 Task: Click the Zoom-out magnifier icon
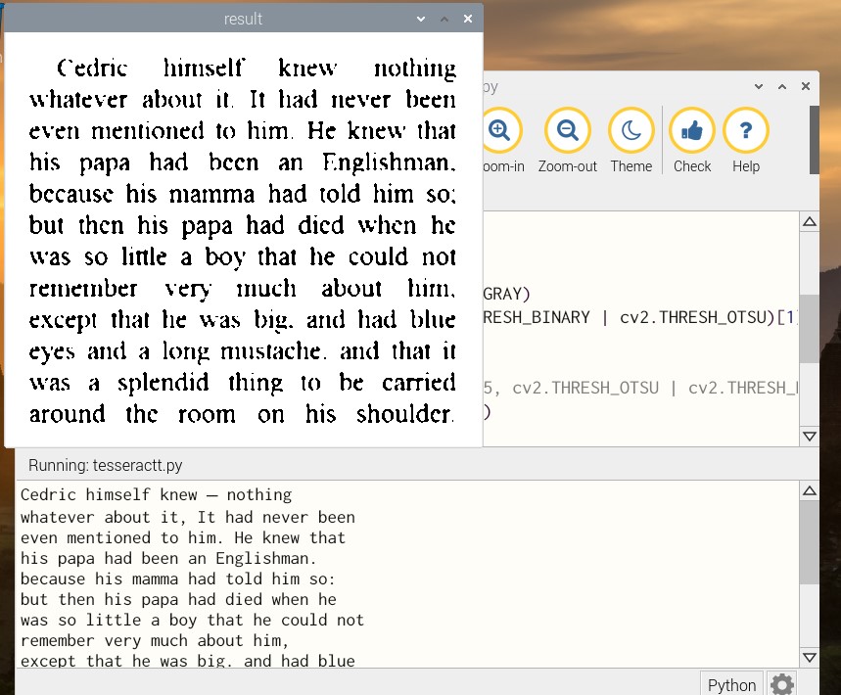pos(568,130)
